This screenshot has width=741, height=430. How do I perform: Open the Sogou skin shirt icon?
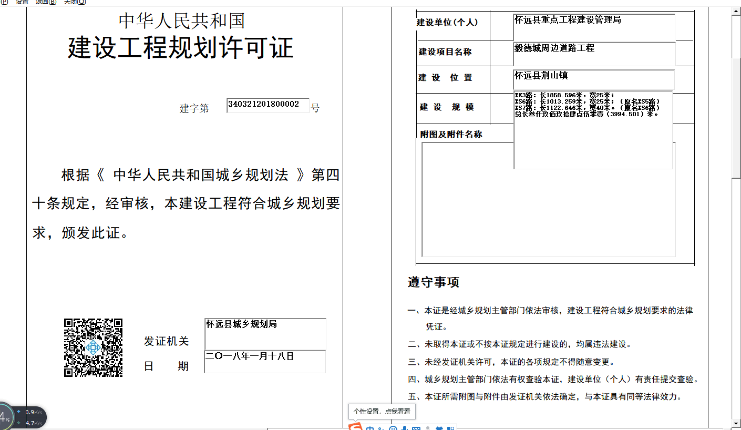point(439,428)
